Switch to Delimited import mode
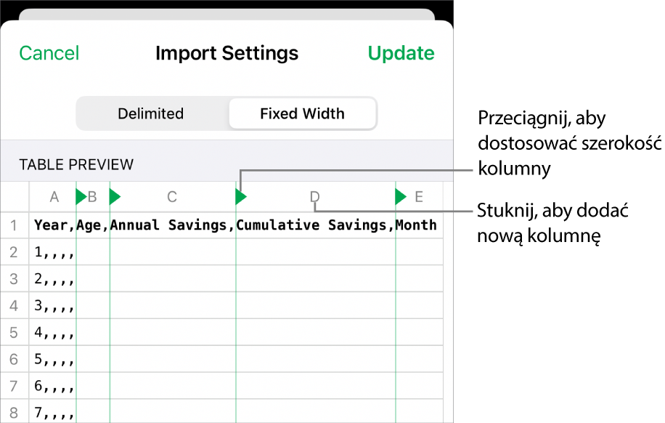 [151, 114]
